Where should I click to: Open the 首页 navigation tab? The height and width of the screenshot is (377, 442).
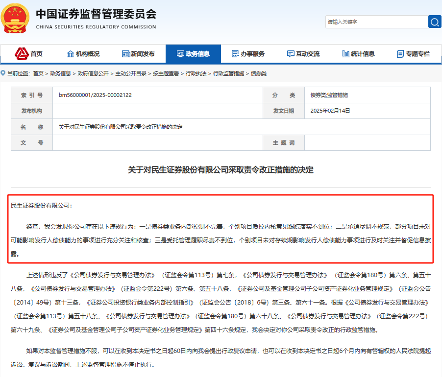pos(28,53)
